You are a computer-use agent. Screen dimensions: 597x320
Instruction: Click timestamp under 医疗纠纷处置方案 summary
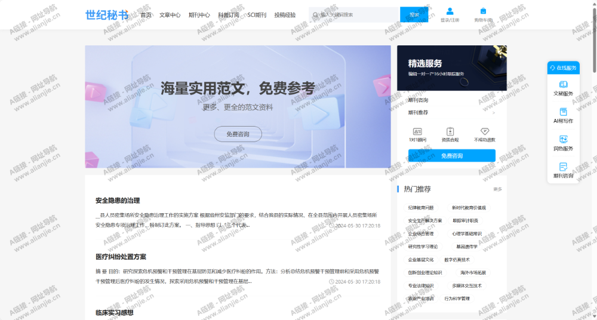(358, 282)
